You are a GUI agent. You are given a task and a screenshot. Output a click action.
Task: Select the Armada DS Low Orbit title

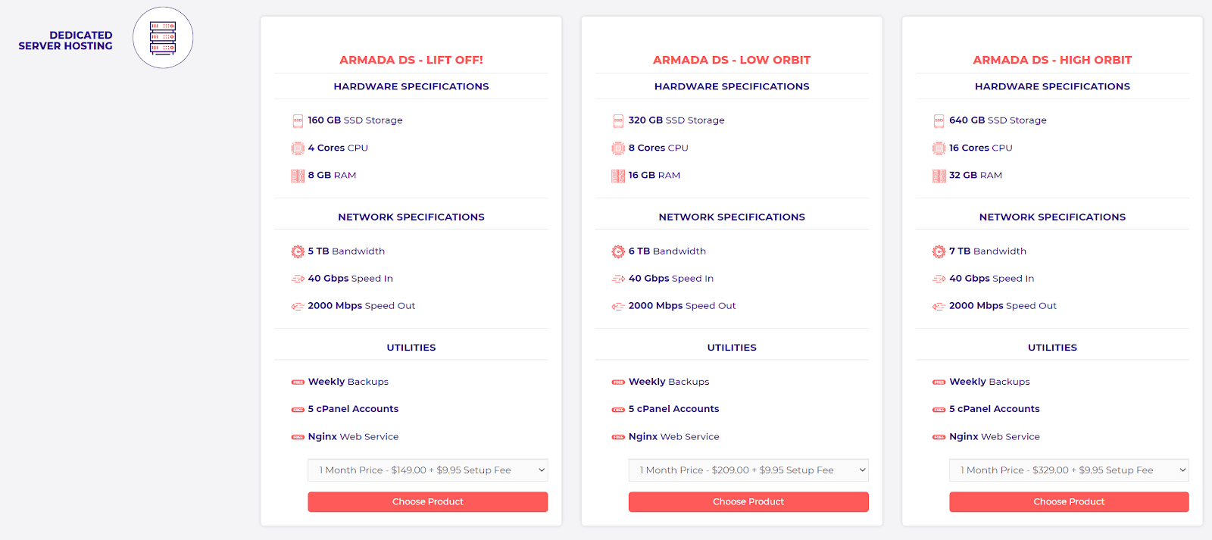click(732, 59)
